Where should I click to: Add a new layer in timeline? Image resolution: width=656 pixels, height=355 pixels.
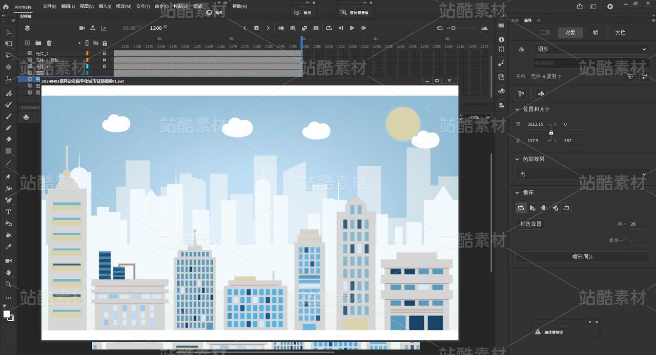click(27, 43)
